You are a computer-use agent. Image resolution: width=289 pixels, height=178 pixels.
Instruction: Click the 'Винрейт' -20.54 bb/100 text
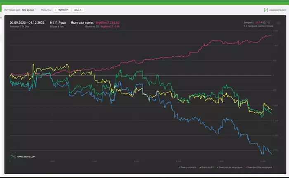tap(257, 22)
